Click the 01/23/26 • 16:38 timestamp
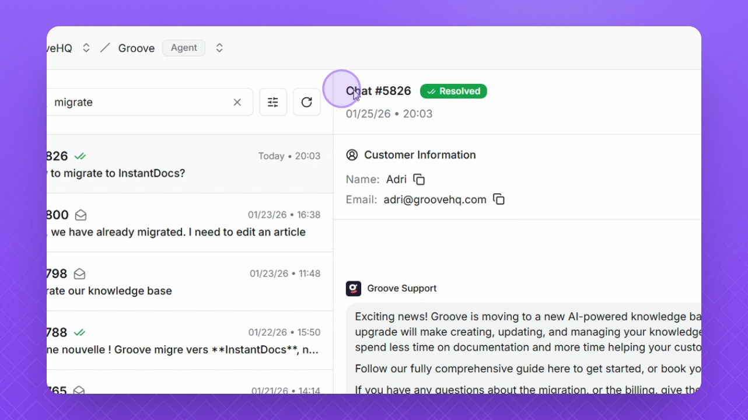The width and height of the screenshot is (748, 420). [x=284, y=215]
